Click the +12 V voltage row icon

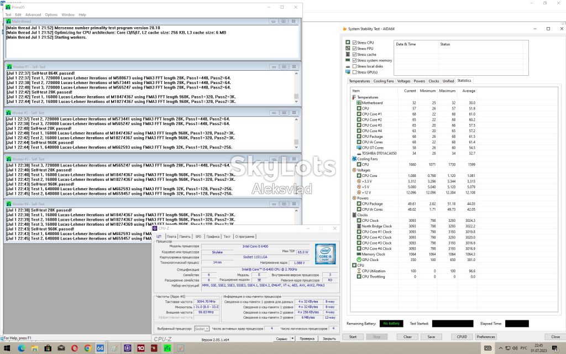click(x=359, y=192)
